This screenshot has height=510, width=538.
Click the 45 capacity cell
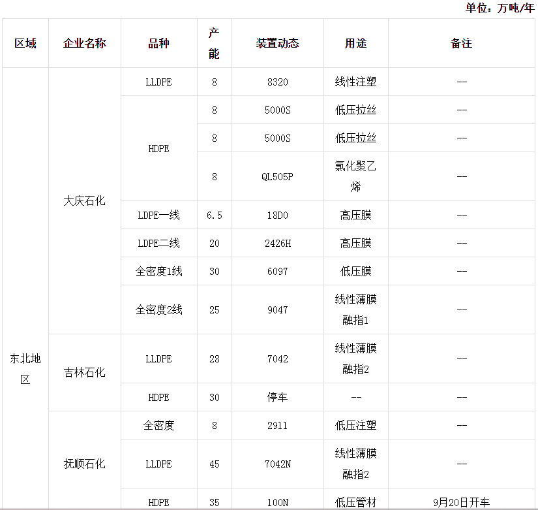click(215, 464)
